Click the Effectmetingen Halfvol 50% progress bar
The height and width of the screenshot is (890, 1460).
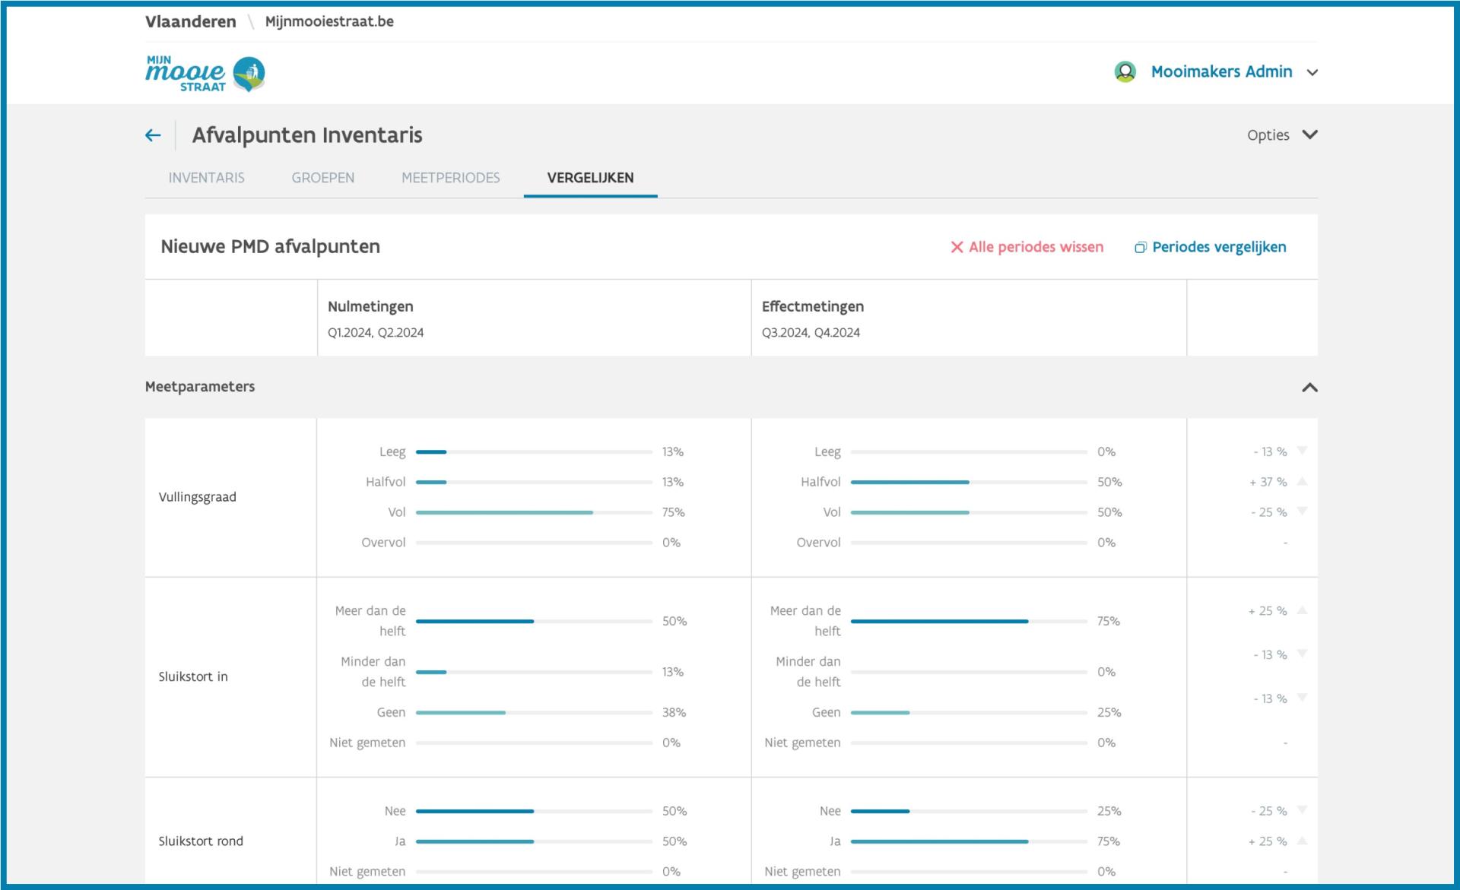(969, 483)
